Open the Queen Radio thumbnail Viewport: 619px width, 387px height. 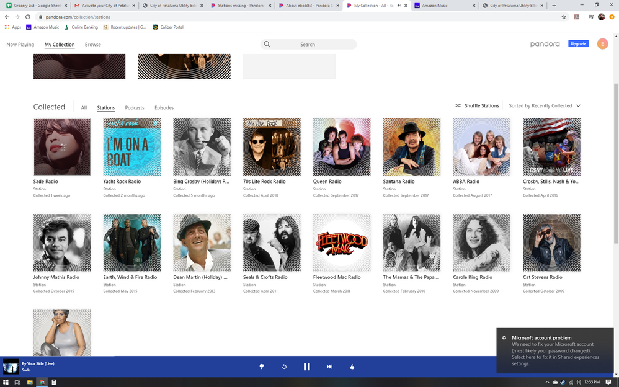pos(342,147)
